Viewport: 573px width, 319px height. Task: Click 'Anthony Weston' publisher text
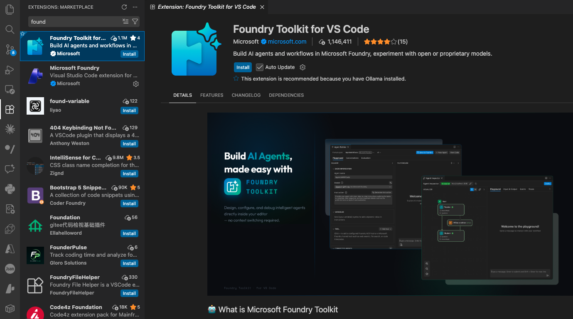[69, 143]
